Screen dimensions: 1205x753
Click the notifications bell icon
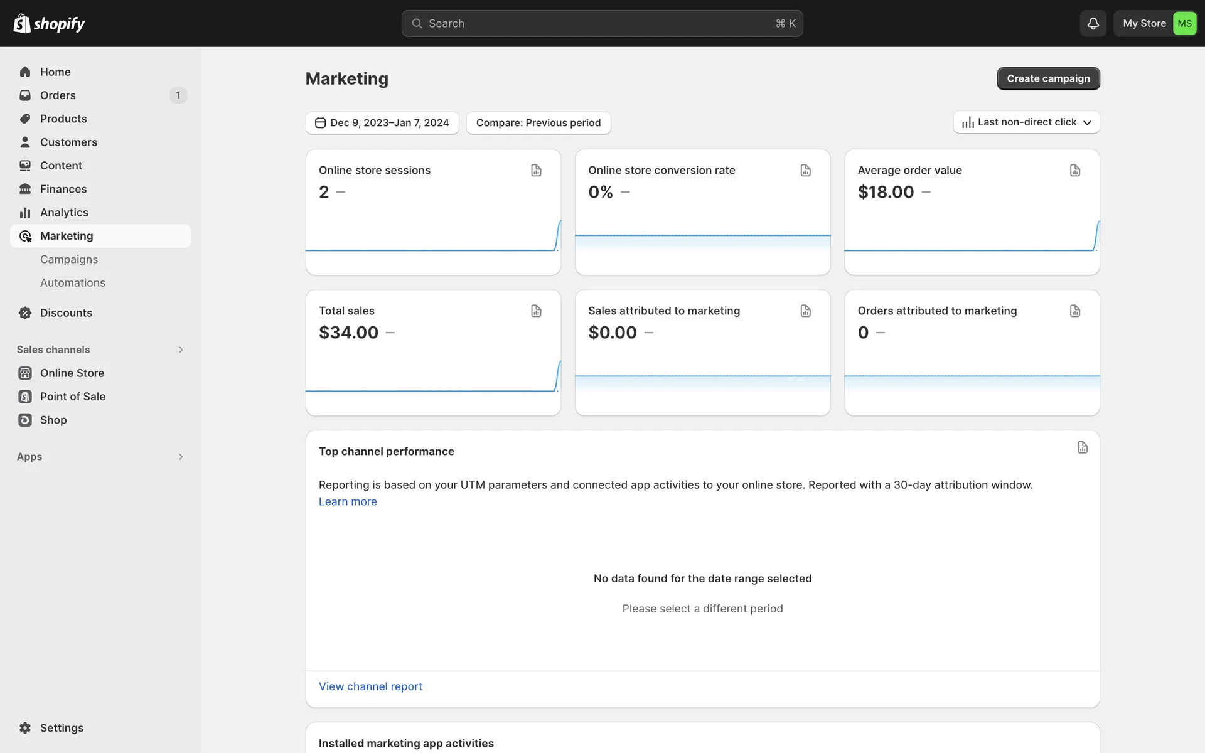tap(1093, 23)
